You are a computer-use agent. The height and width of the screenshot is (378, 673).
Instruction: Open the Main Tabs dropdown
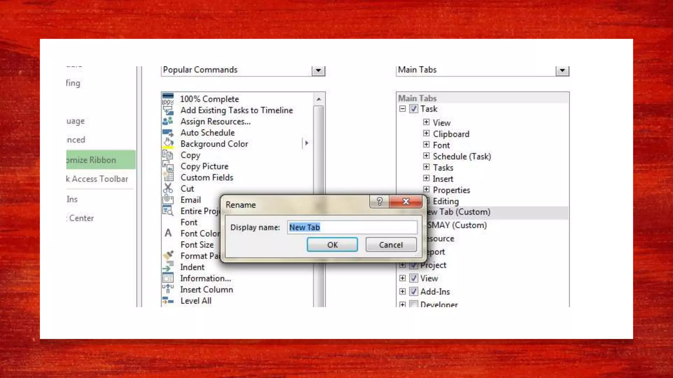point(562,70)
